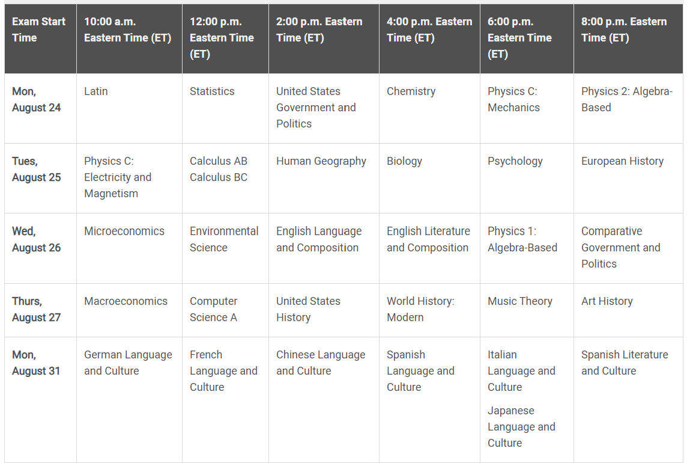Click the Human Geography exam
Viewport: 687px width, 463px height.
[321, 161]
